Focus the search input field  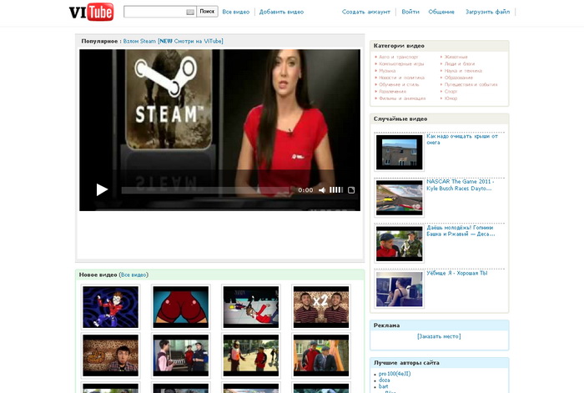coord(160,12)
